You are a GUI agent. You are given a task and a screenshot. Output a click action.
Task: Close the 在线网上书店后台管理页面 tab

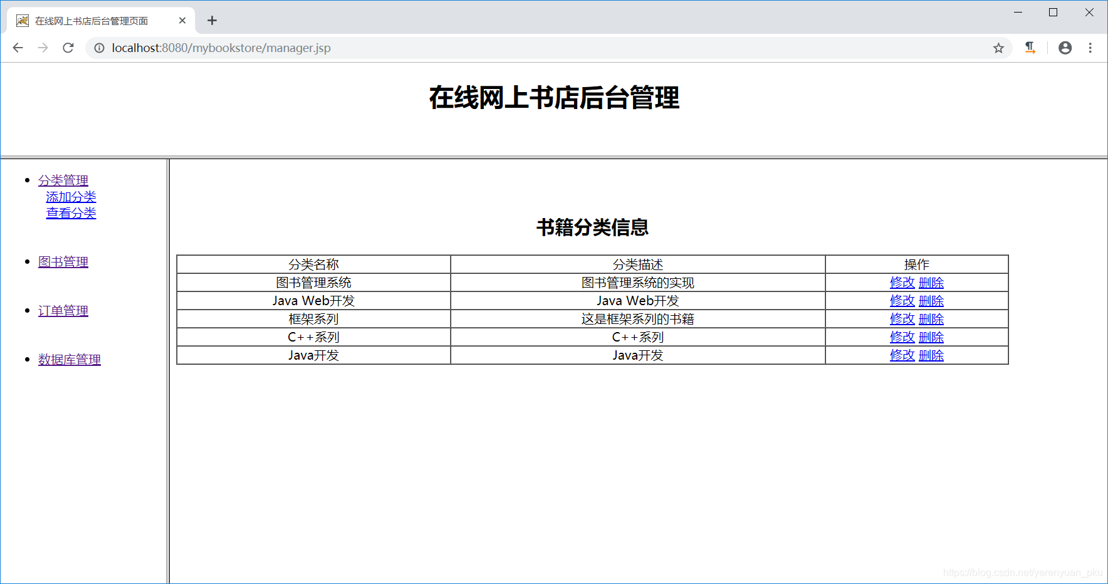(x=182, y=21)
